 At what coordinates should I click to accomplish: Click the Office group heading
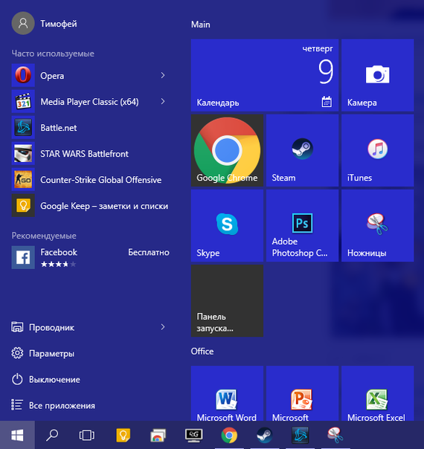(x=202, y=352)
